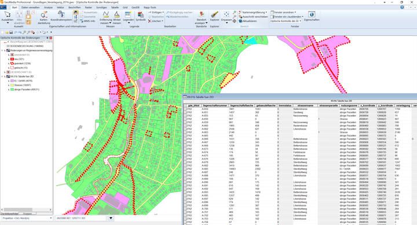Pin the Optische Kontrolle legend panel

(47, 38)
